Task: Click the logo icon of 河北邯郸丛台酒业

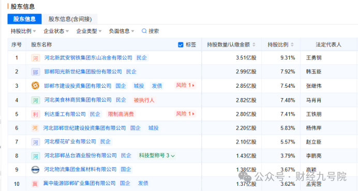Action: click(35, 156)
